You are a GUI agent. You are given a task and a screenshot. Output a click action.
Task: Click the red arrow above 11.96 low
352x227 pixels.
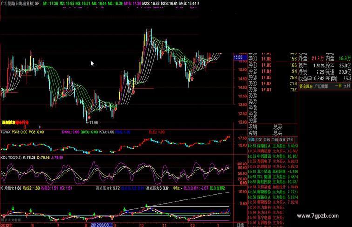coord(89,117)
